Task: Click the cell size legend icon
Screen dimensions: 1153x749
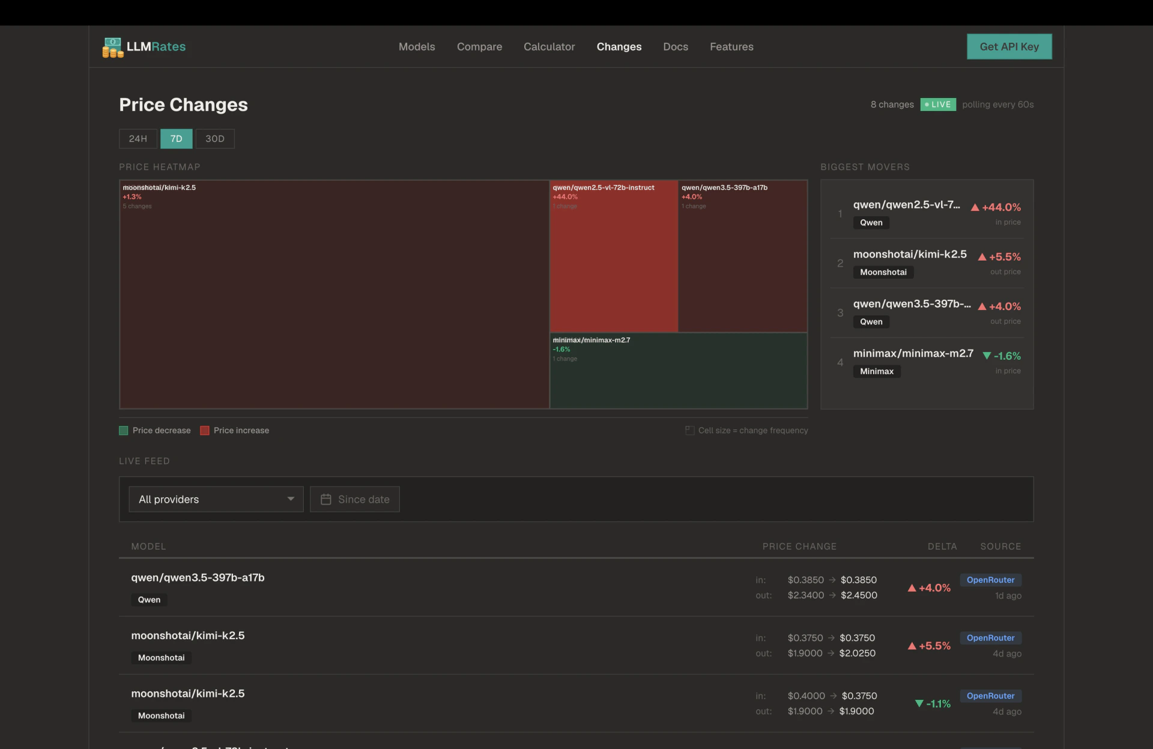Action: click(689, 430)
